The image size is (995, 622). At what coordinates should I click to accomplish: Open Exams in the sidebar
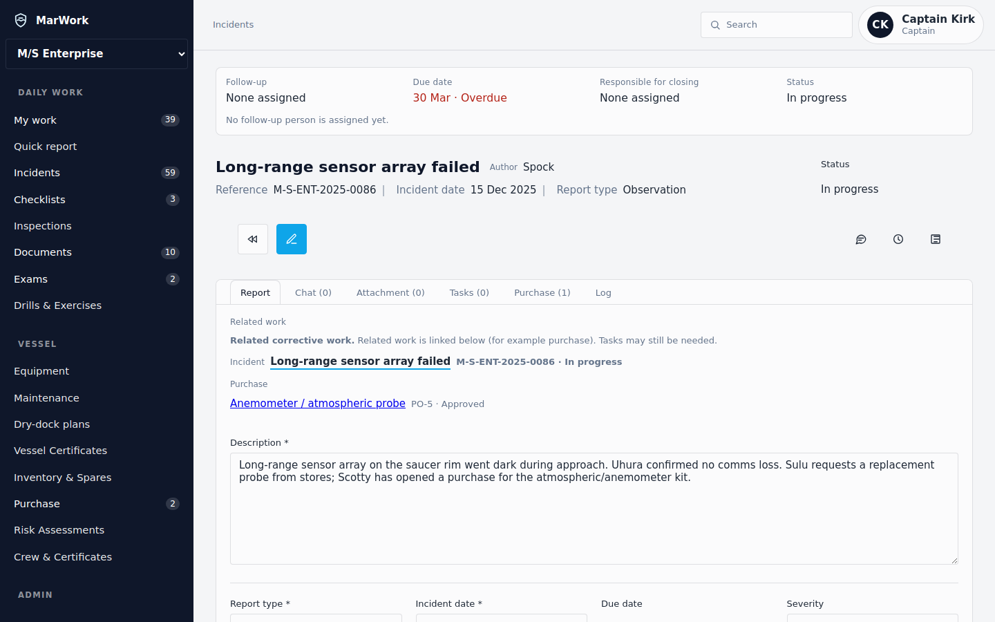click(97, 279)
